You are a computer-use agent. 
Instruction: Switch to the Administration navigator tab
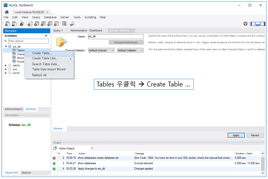pyautogui.click(x=13, y=109)
